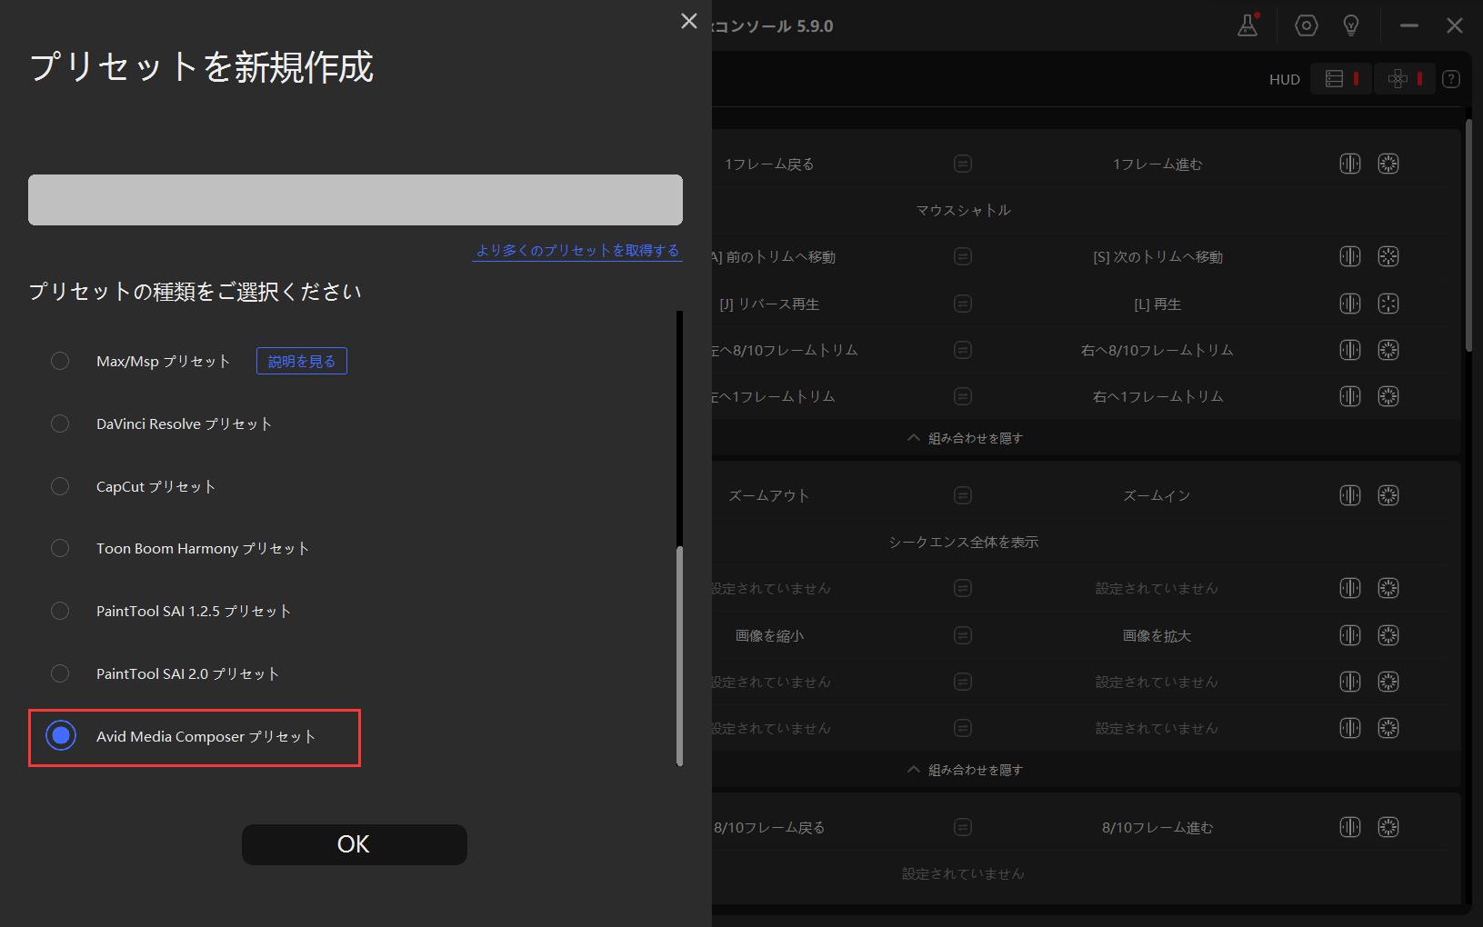Click center link icon in リバース再生 row
Image resolution: width=1483 pixels, height=927 pixels.
click(963, 304)
